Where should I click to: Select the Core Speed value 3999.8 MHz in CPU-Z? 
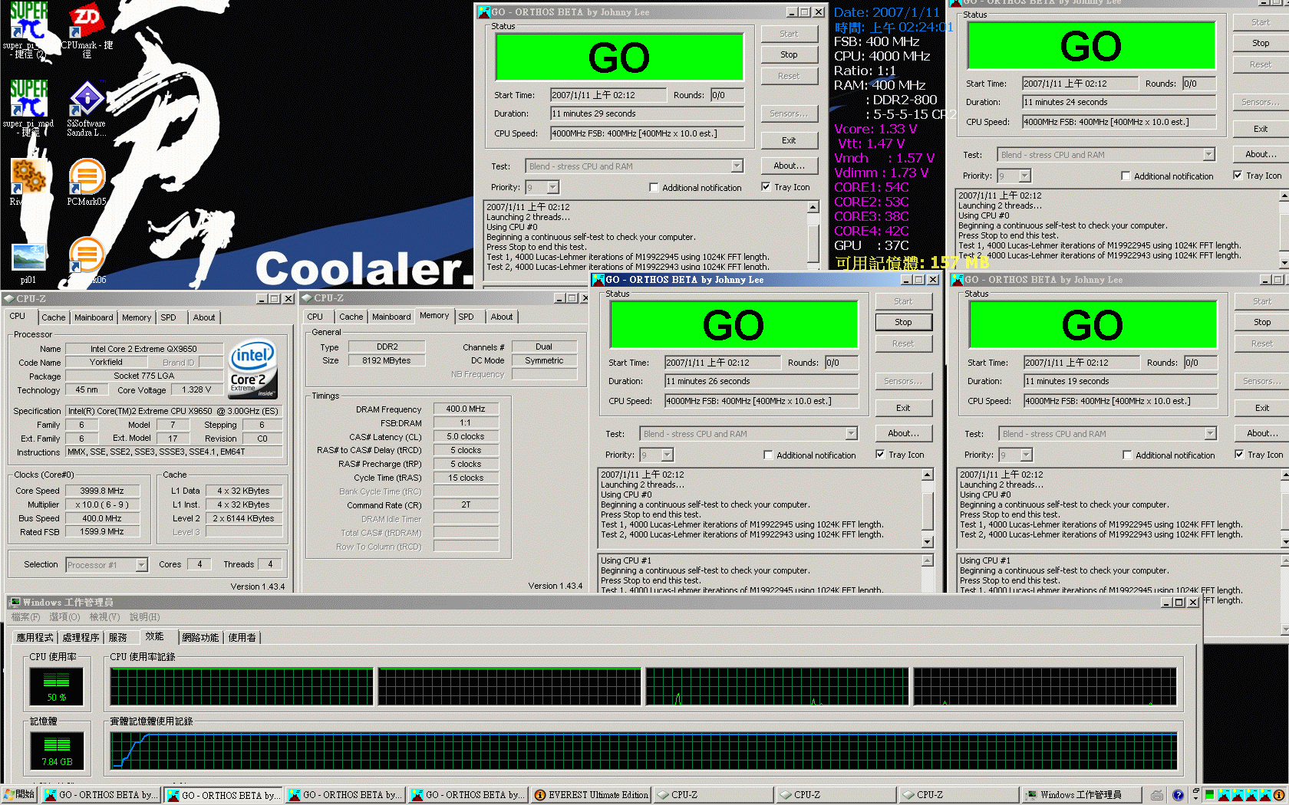click(x=102, y=491)
